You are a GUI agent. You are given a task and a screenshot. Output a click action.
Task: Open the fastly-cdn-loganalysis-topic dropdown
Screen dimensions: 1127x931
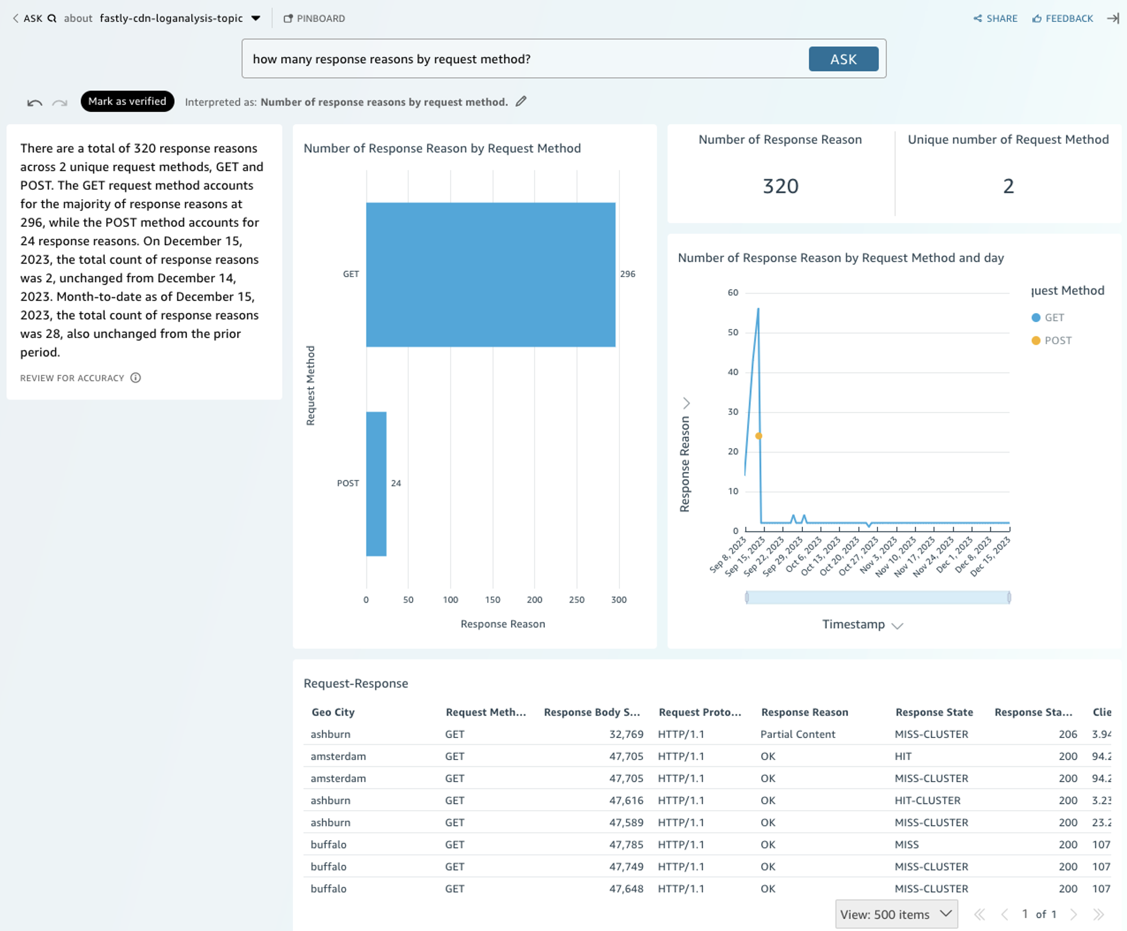pyautogui.click(x=256, y=19)
